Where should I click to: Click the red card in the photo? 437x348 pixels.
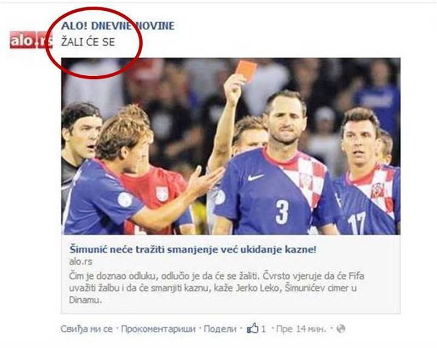[x=246, y=70]
